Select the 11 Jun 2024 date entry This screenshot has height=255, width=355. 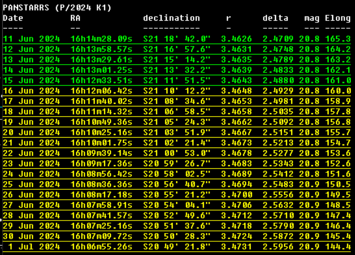coord(31,39)
